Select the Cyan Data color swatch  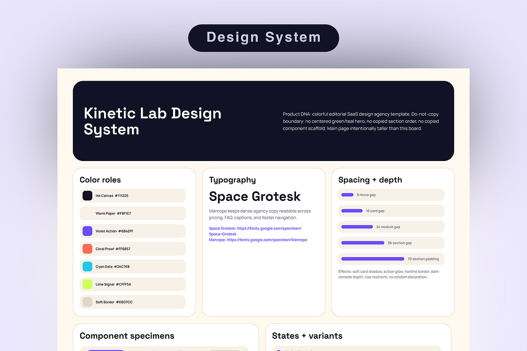click(87, 266)
